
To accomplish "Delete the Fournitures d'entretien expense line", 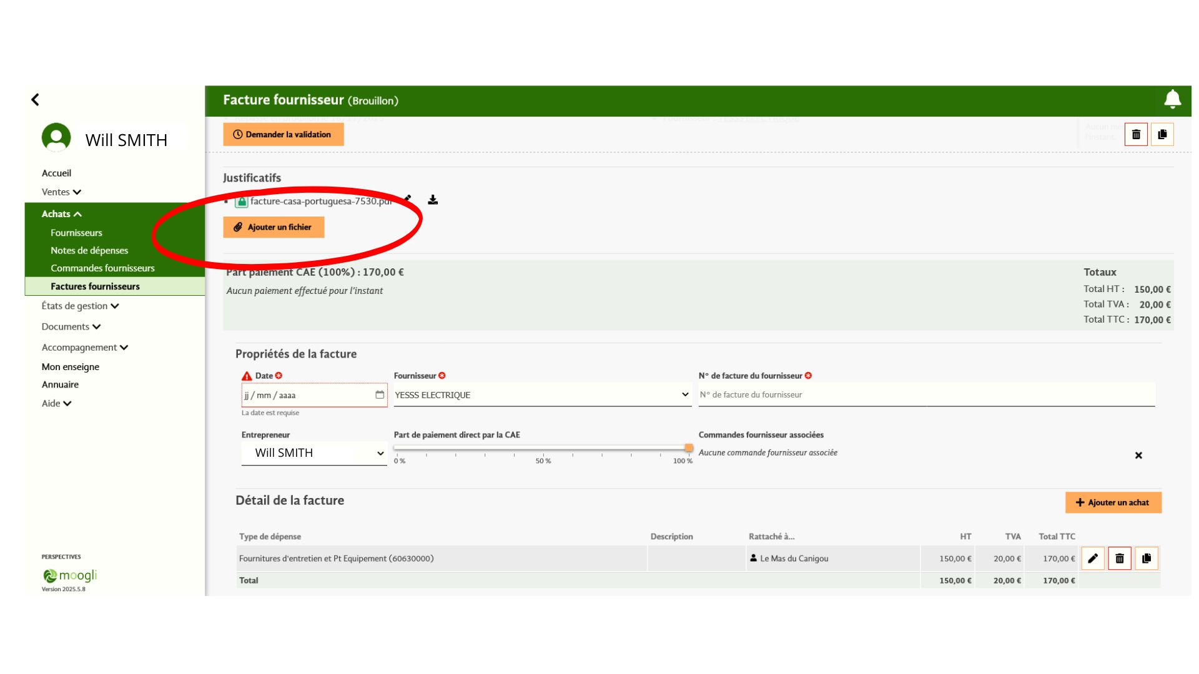I will [x=1120, y=559].
